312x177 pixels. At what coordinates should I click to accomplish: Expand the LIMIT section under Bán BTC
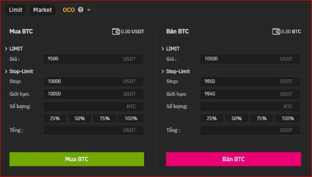pyautogui.click(x=163, y=49)
